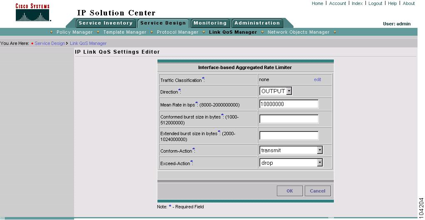Click the 'Exceed-Action' label

coord(177,163)
